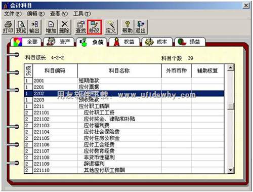Click subject code 221106
This screenshot has width=253, height=192.
41,145
